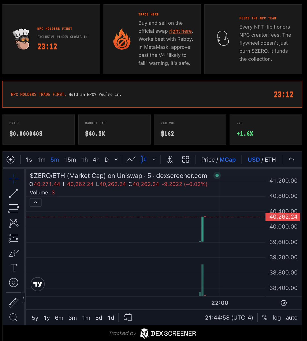The image size is (307, 341).
Task: Select the 15m timeframe
Action: (70, 160)
